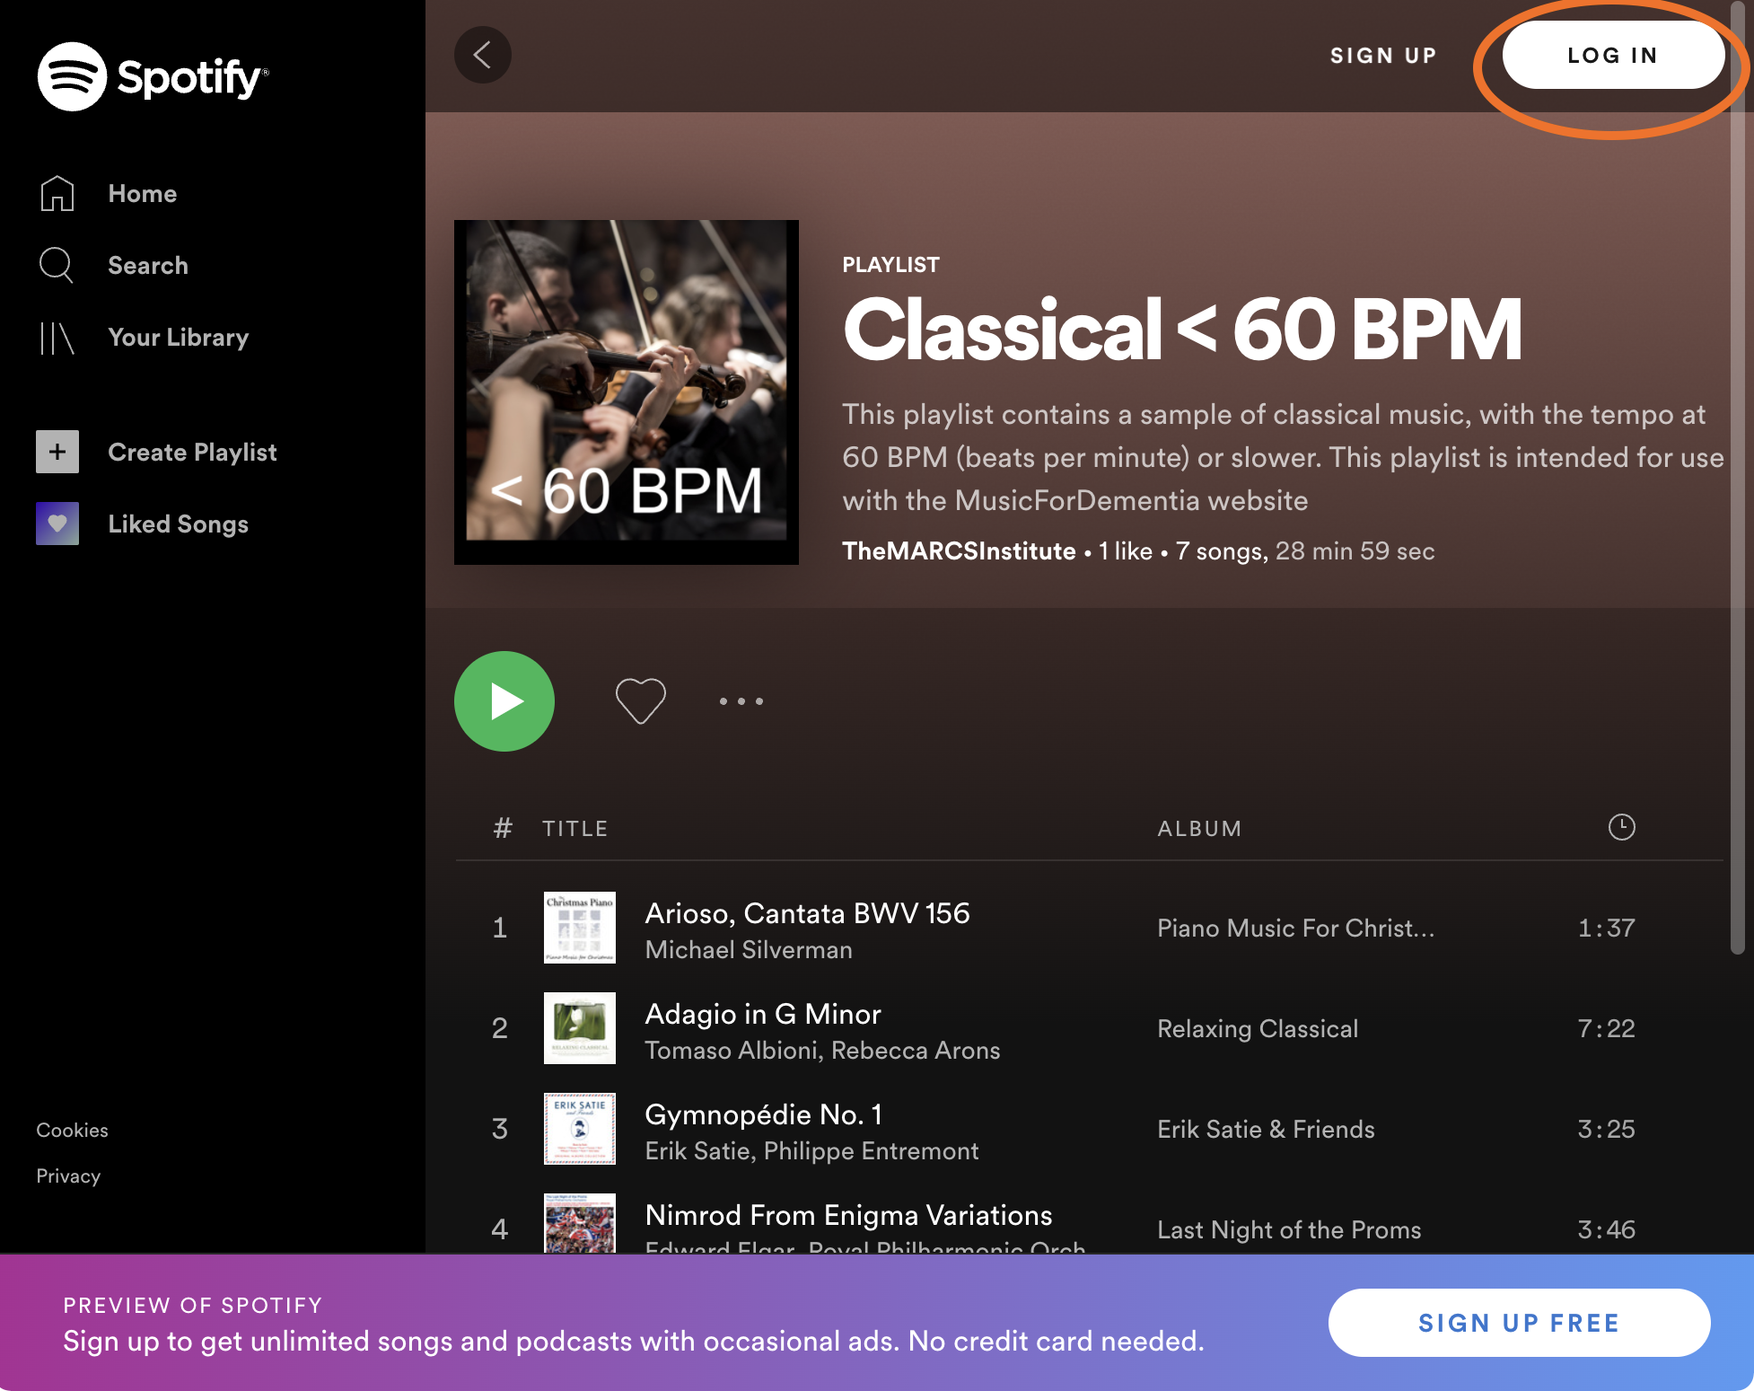Click the Create Playlist plus icon
1754x1391 pixels.
click(x=57, y=452)
